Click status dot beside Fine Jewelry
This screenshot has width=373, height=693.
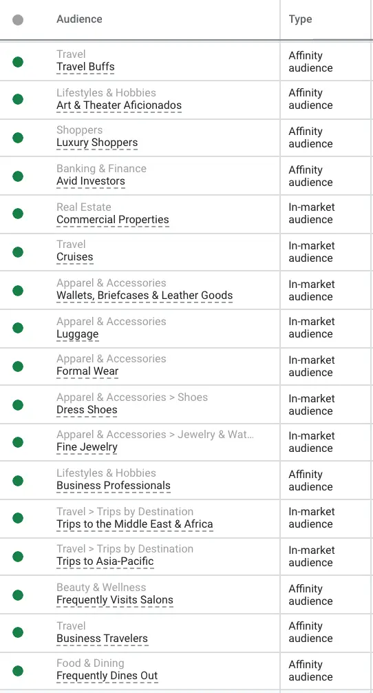pos(18,442)
